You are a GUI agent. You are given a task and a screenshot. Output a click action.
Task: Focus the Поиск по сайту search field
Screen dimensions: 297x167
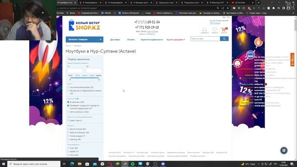click(x=205, y=39)
